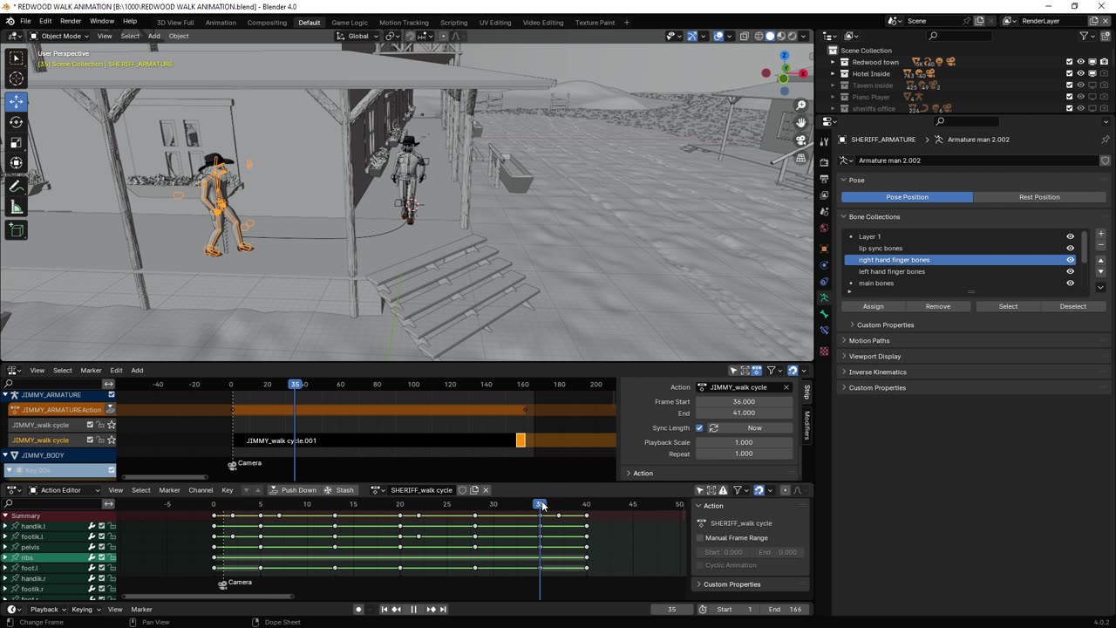Pick the Measure tool
The height and width of the screenshot is (628, 1116).
[x=16, y=207]
